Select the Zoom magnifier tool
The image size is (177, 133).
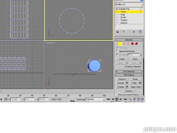click(130, 99)
